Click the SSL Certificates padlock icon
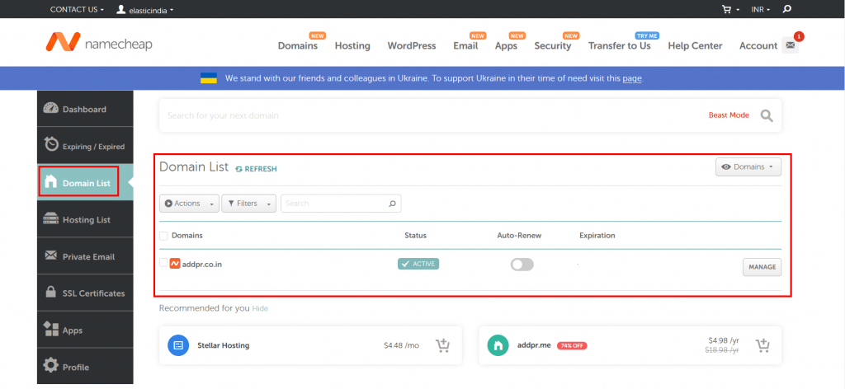The image size is (845, 389). (x=50, y=292)
